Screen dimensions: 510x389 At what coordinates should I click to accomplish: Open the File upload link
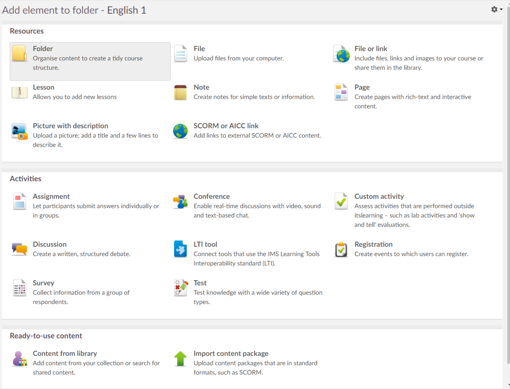click(199, 49)
